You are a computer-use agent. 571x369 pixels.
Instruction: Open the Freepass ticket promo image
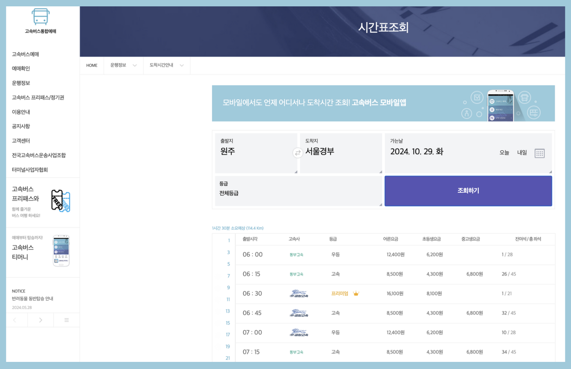(x=61, y=201)
